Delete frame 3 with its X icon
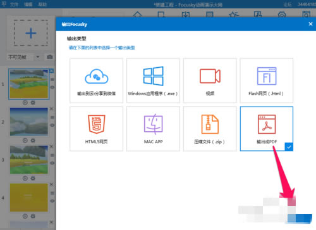 pyautogui.click(x=52, y=146)
